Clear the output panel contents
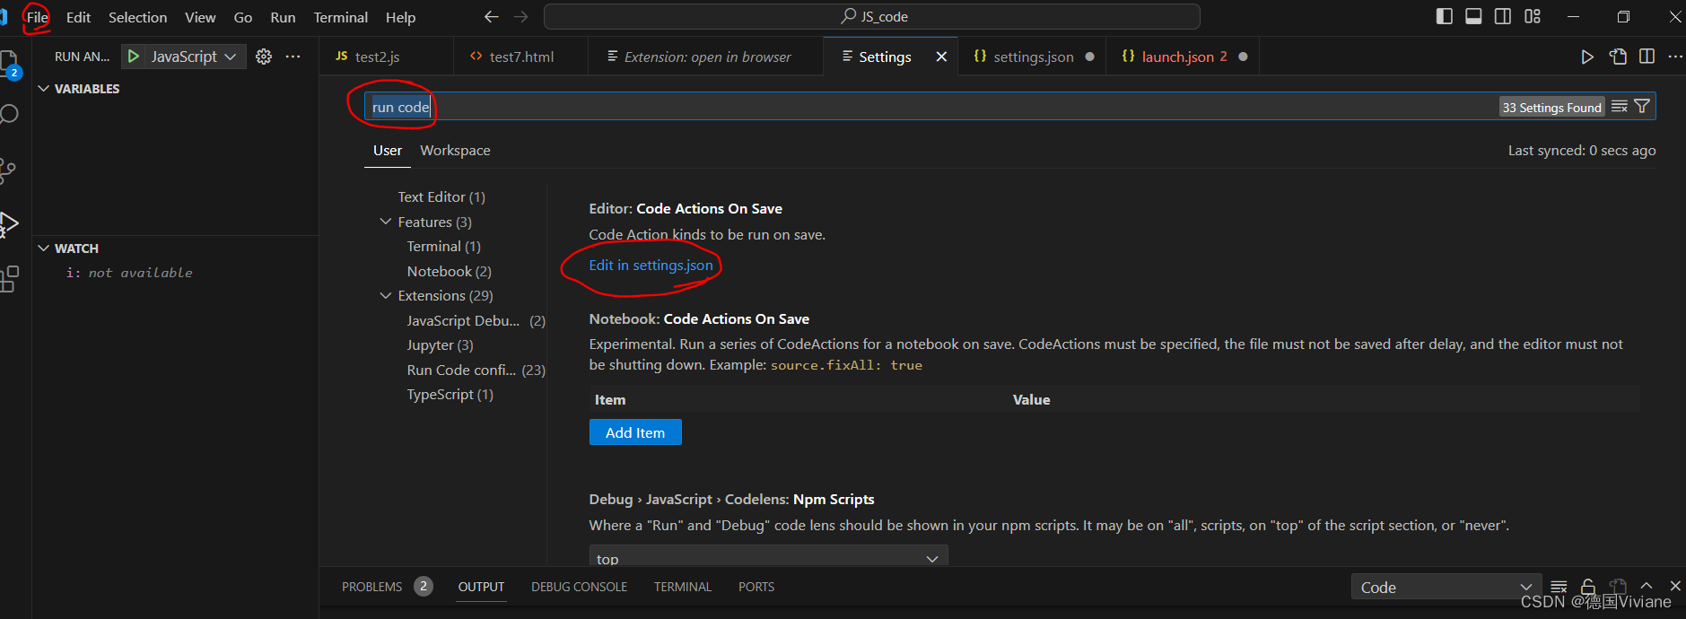 point(1559,587)
